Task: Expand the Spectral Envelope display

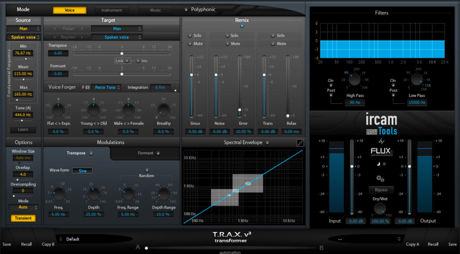Action: [x=300, y=143]
